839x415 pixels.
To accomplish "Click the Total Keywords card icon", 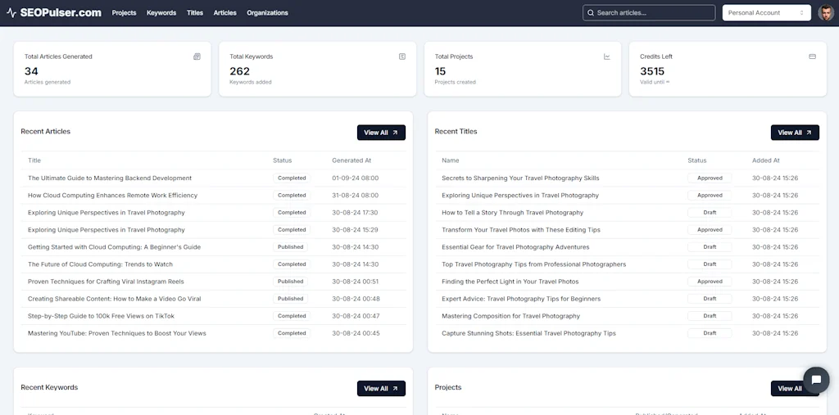I will pyautogui.click(x=402, y=56).
